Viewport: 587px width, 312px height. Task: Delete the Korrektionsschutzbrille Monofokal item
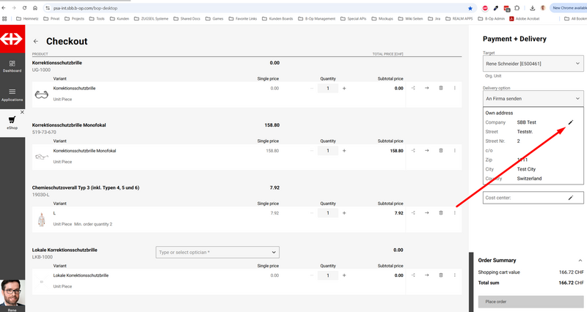pyautogui.click(x=441, y=151)
